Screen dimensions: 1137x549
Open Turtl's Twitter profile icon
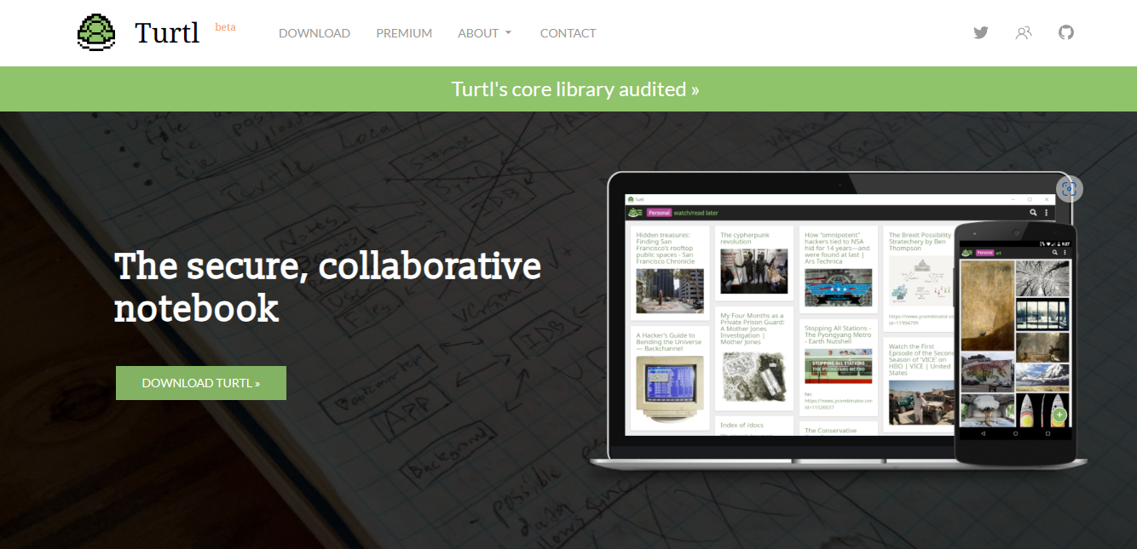pyautogui.click(x=981, y=33)
